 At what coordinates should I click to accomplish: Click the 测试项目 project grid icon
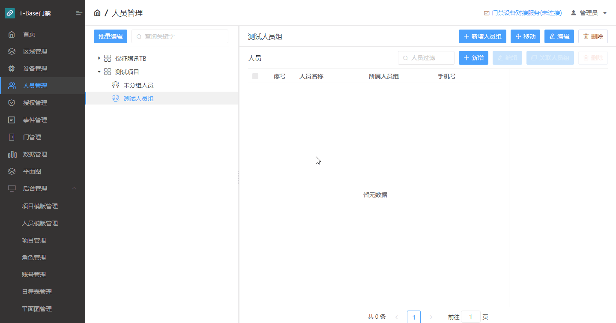(108, 72)
